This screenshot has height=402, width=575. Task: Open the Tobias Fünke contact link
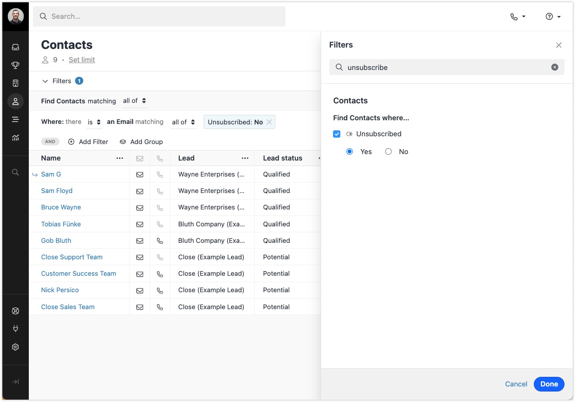61,224
